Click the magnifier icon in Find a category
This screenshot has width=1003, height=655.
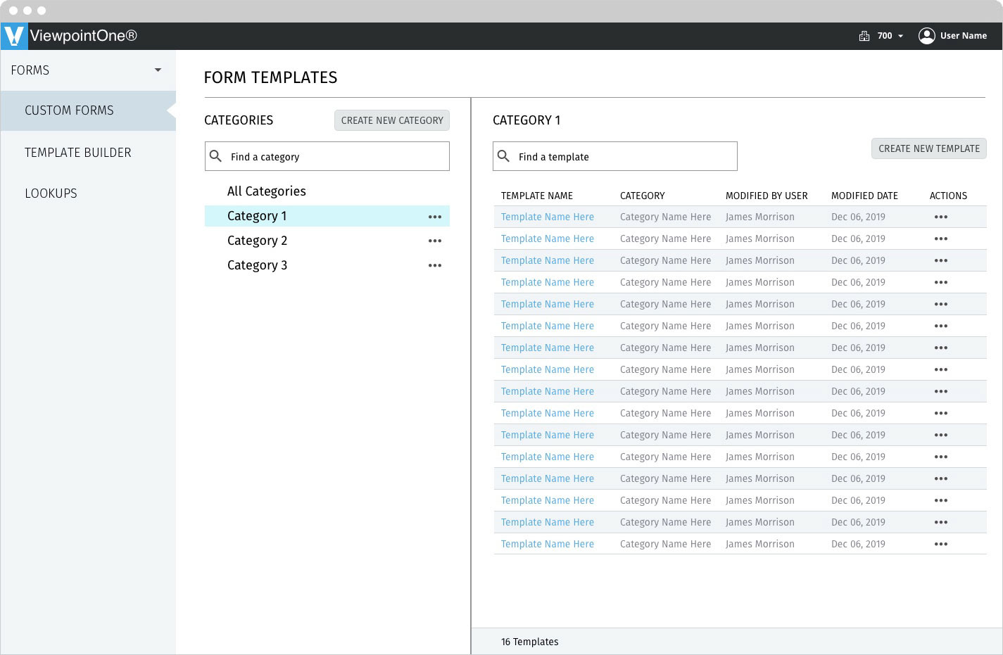click(216, 156)
